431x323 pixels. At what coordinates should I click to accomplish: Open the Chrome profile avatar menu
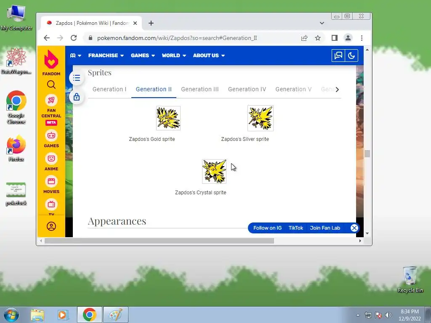point(348,38)
